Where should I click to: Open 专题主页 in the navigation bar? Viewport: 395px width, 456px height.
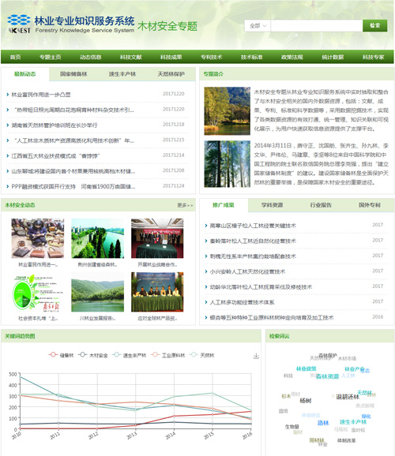click(x=51, y=57)
